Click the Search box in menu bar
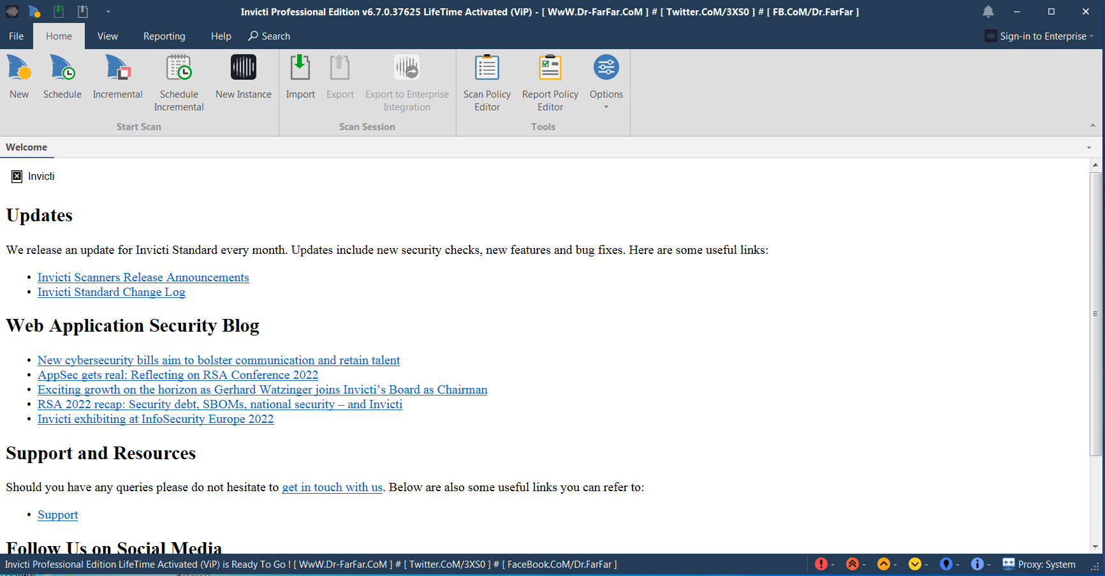Viewport: 1105px width, 576px height. 269,36
